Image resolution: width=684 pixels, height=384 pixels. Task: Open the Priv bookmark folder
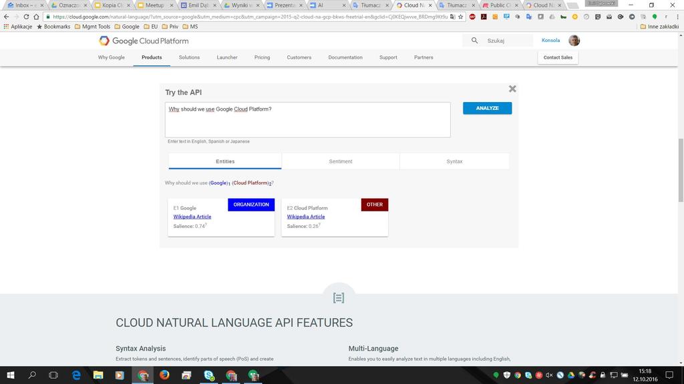point(170,27)
